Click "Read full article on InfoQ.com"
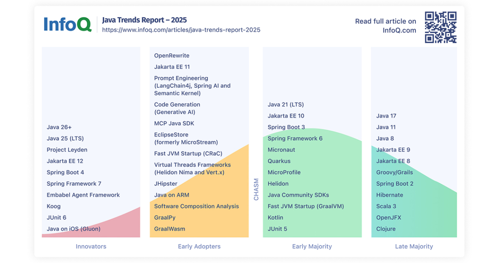Screen dimensions: 501x263 385,26
